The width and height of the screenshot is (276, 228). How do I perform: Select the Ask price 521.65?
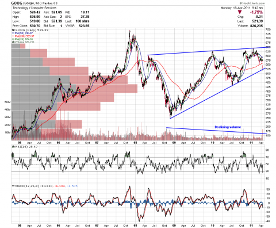pyautogui.click(x=57, y=12)
